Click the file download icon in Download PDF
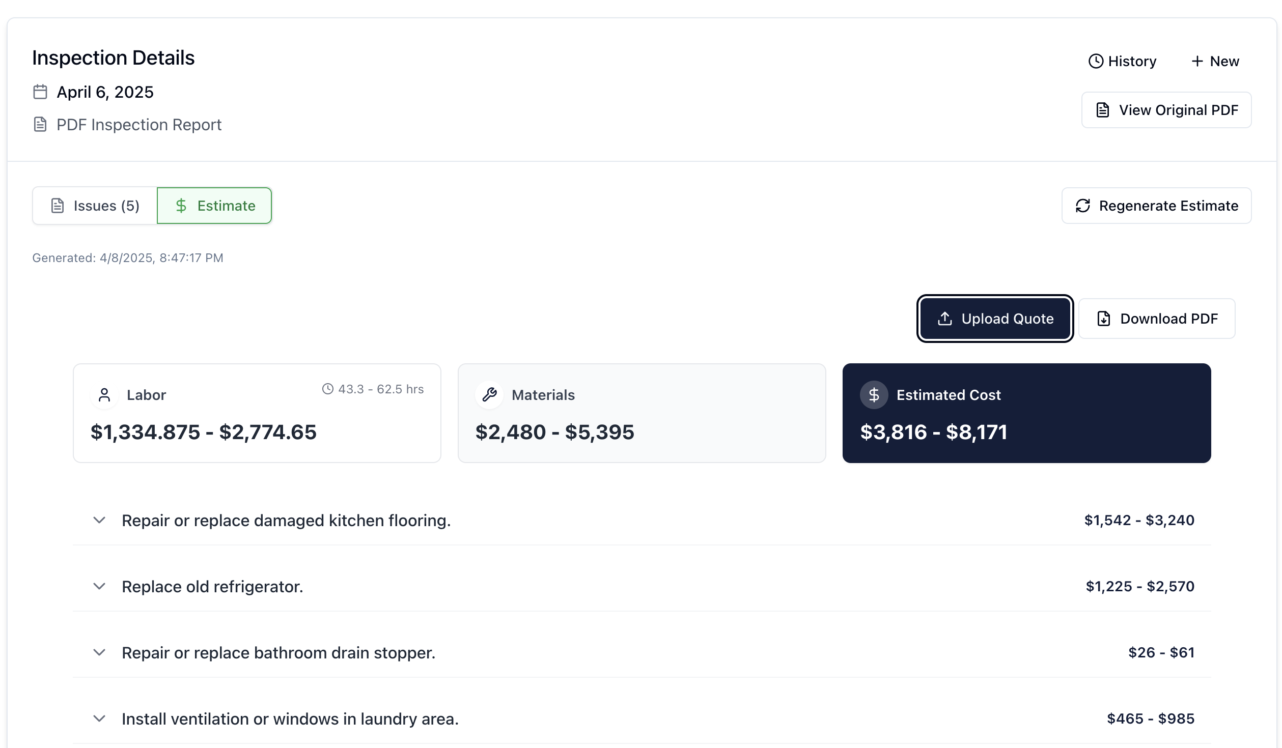 pyautogui.click(x=1103, y=319)
